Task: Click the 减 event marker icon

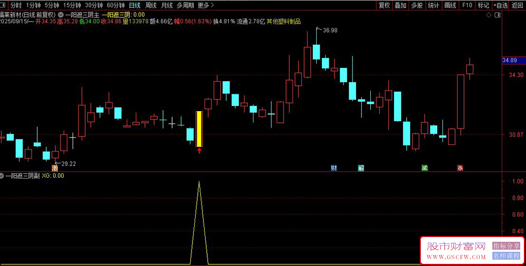Action: tap(424, 168)
